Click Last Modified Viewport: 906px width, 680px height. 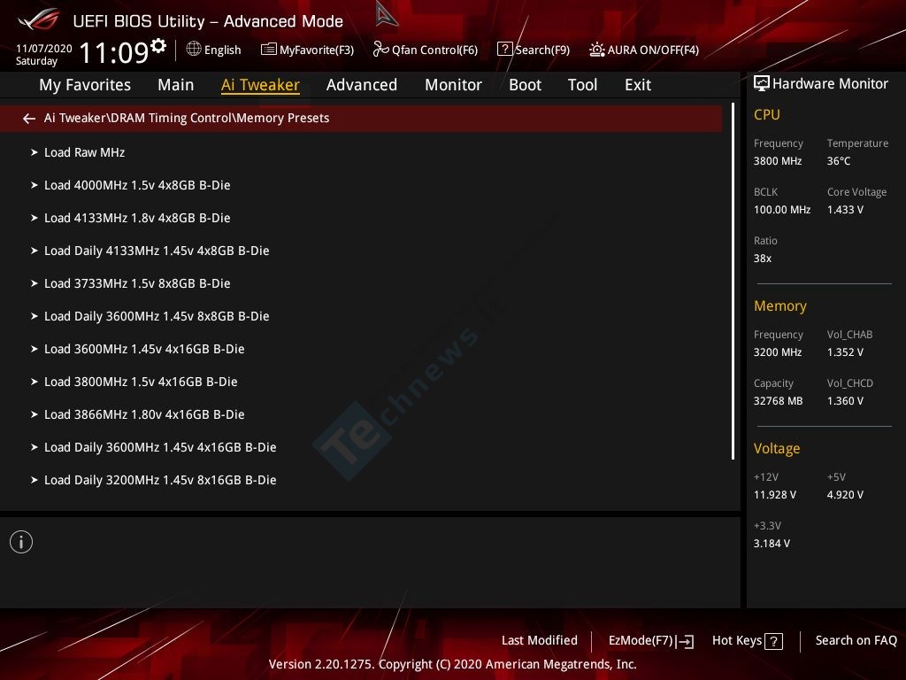539,641
